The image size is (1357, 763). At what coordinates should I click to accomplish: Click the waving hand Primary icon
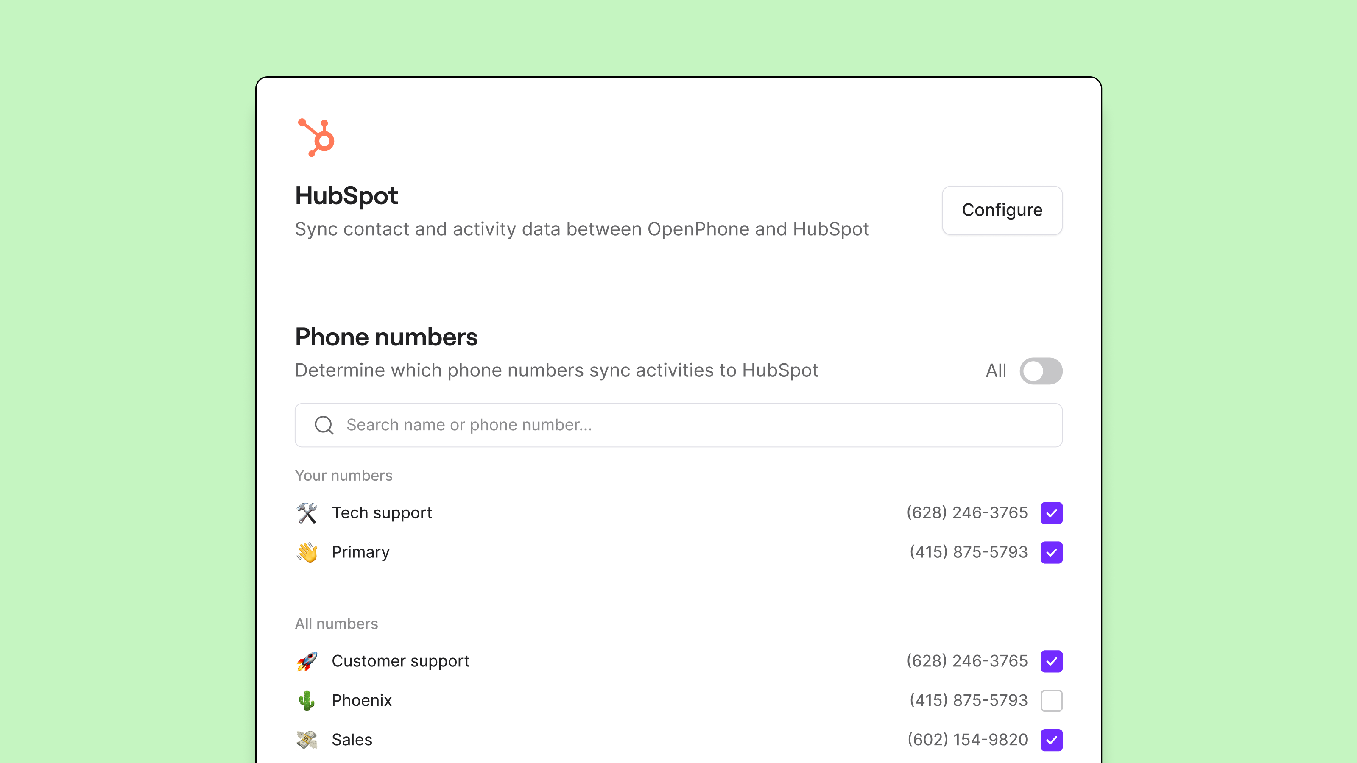(x=307, y=552)
